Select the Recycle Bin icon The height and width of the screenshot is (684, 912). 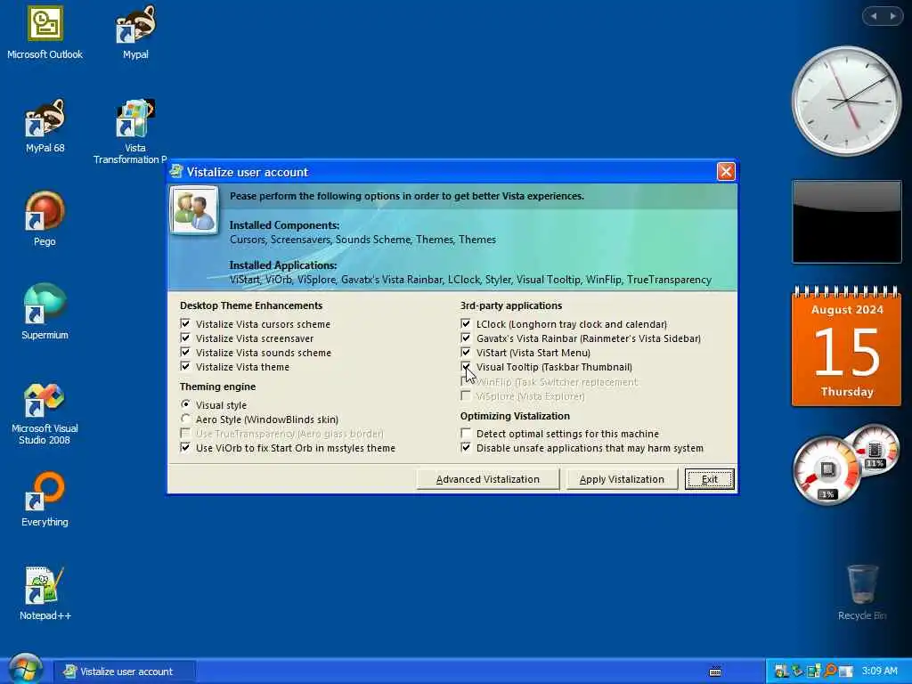pos(862,592)
